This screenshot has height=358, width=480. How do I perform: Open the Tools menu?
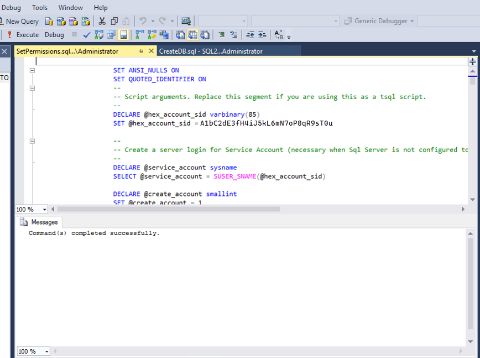point(39,7)
